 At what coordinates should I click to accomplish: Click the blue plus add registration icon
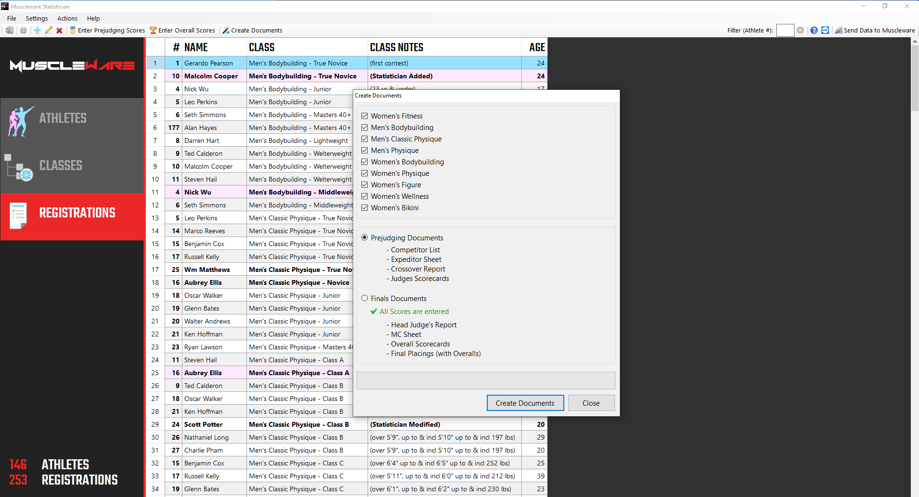[37, 30]
